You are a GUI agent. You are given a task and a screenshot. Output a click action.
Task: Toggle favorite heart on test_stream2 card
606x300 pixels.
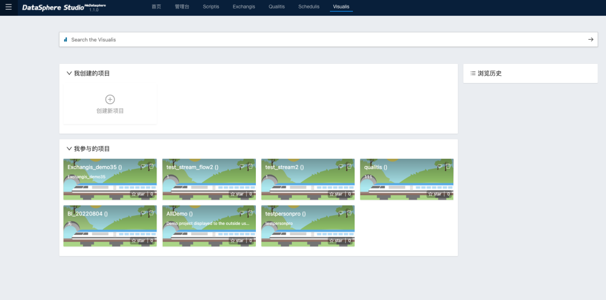coord(341,166)
